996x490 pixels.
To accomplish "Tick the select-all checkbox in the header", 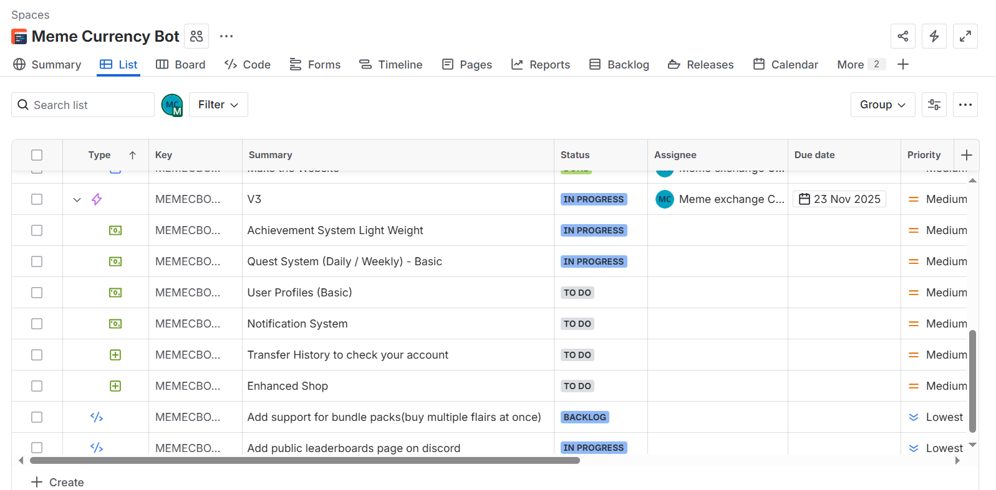I will (x=37, y=155).
